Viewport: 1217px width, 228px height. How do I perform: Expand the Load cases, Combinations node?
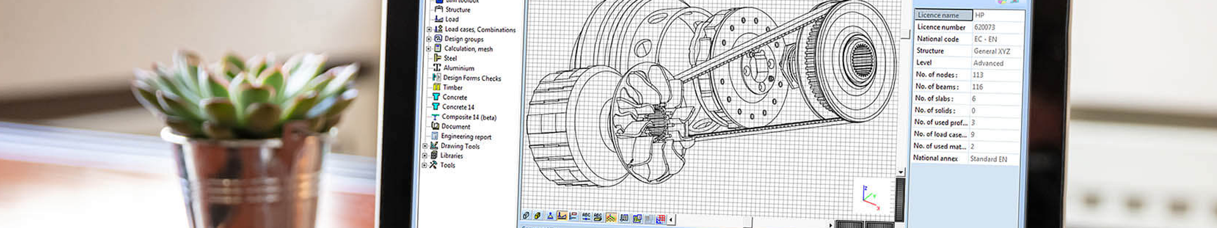tap(428, 29)
